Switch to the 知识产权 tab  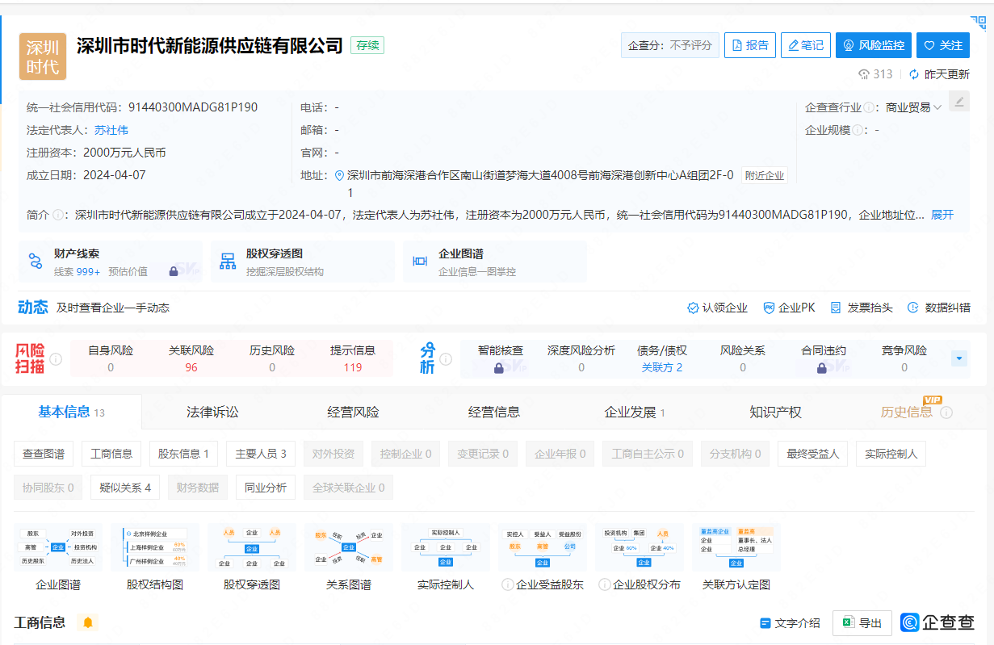pos(775,413)
